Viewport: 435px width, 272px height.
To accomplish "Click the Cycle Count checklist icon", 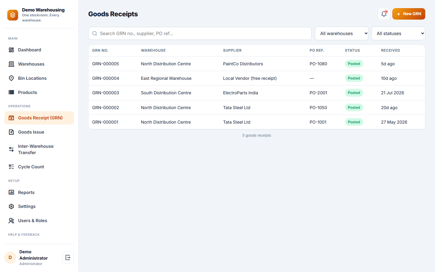I will [11, 167].
